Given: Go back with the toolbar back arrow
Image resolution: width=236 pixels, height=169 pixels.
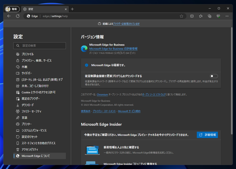Looking at the screenshot, I should 9,16.
